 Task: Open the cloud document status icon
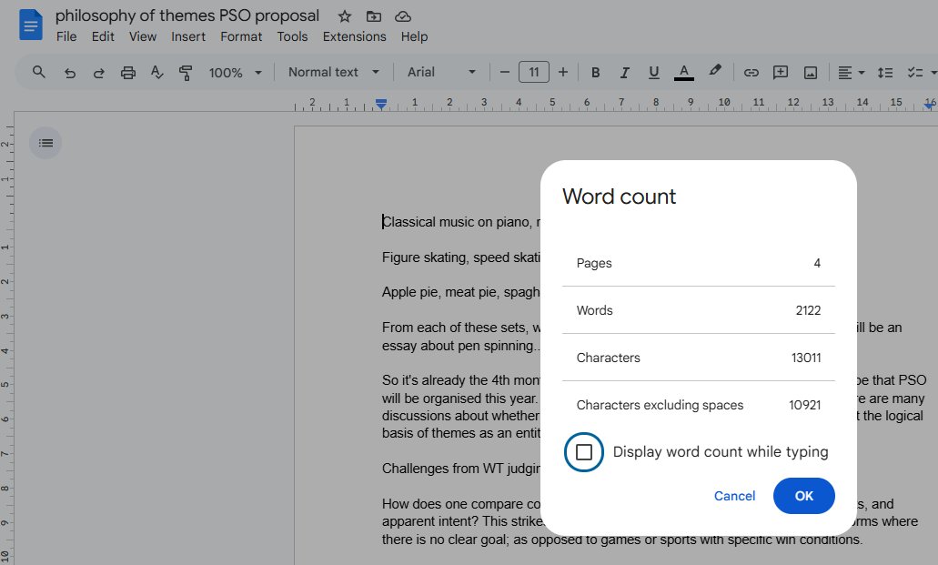point(403,16)
